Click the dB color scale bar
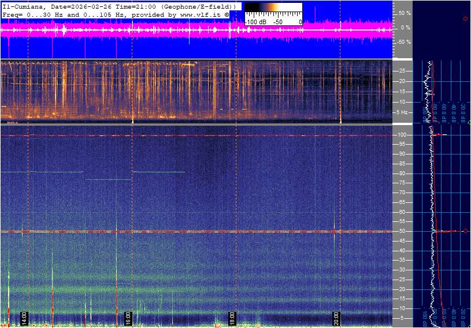This screenshot has width=471, height=328. pyautogui.click(x=273, y=11)
